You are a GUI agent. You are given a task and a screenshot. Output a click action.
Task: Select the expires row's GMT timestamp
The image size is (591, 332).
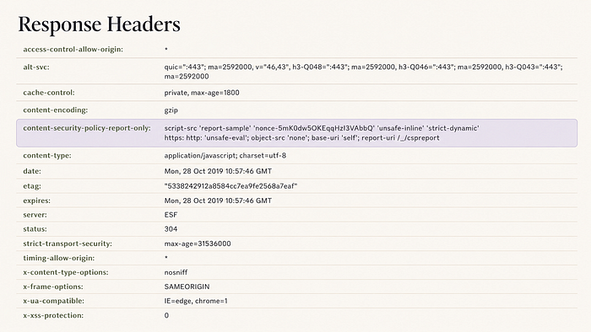point(218,201)
